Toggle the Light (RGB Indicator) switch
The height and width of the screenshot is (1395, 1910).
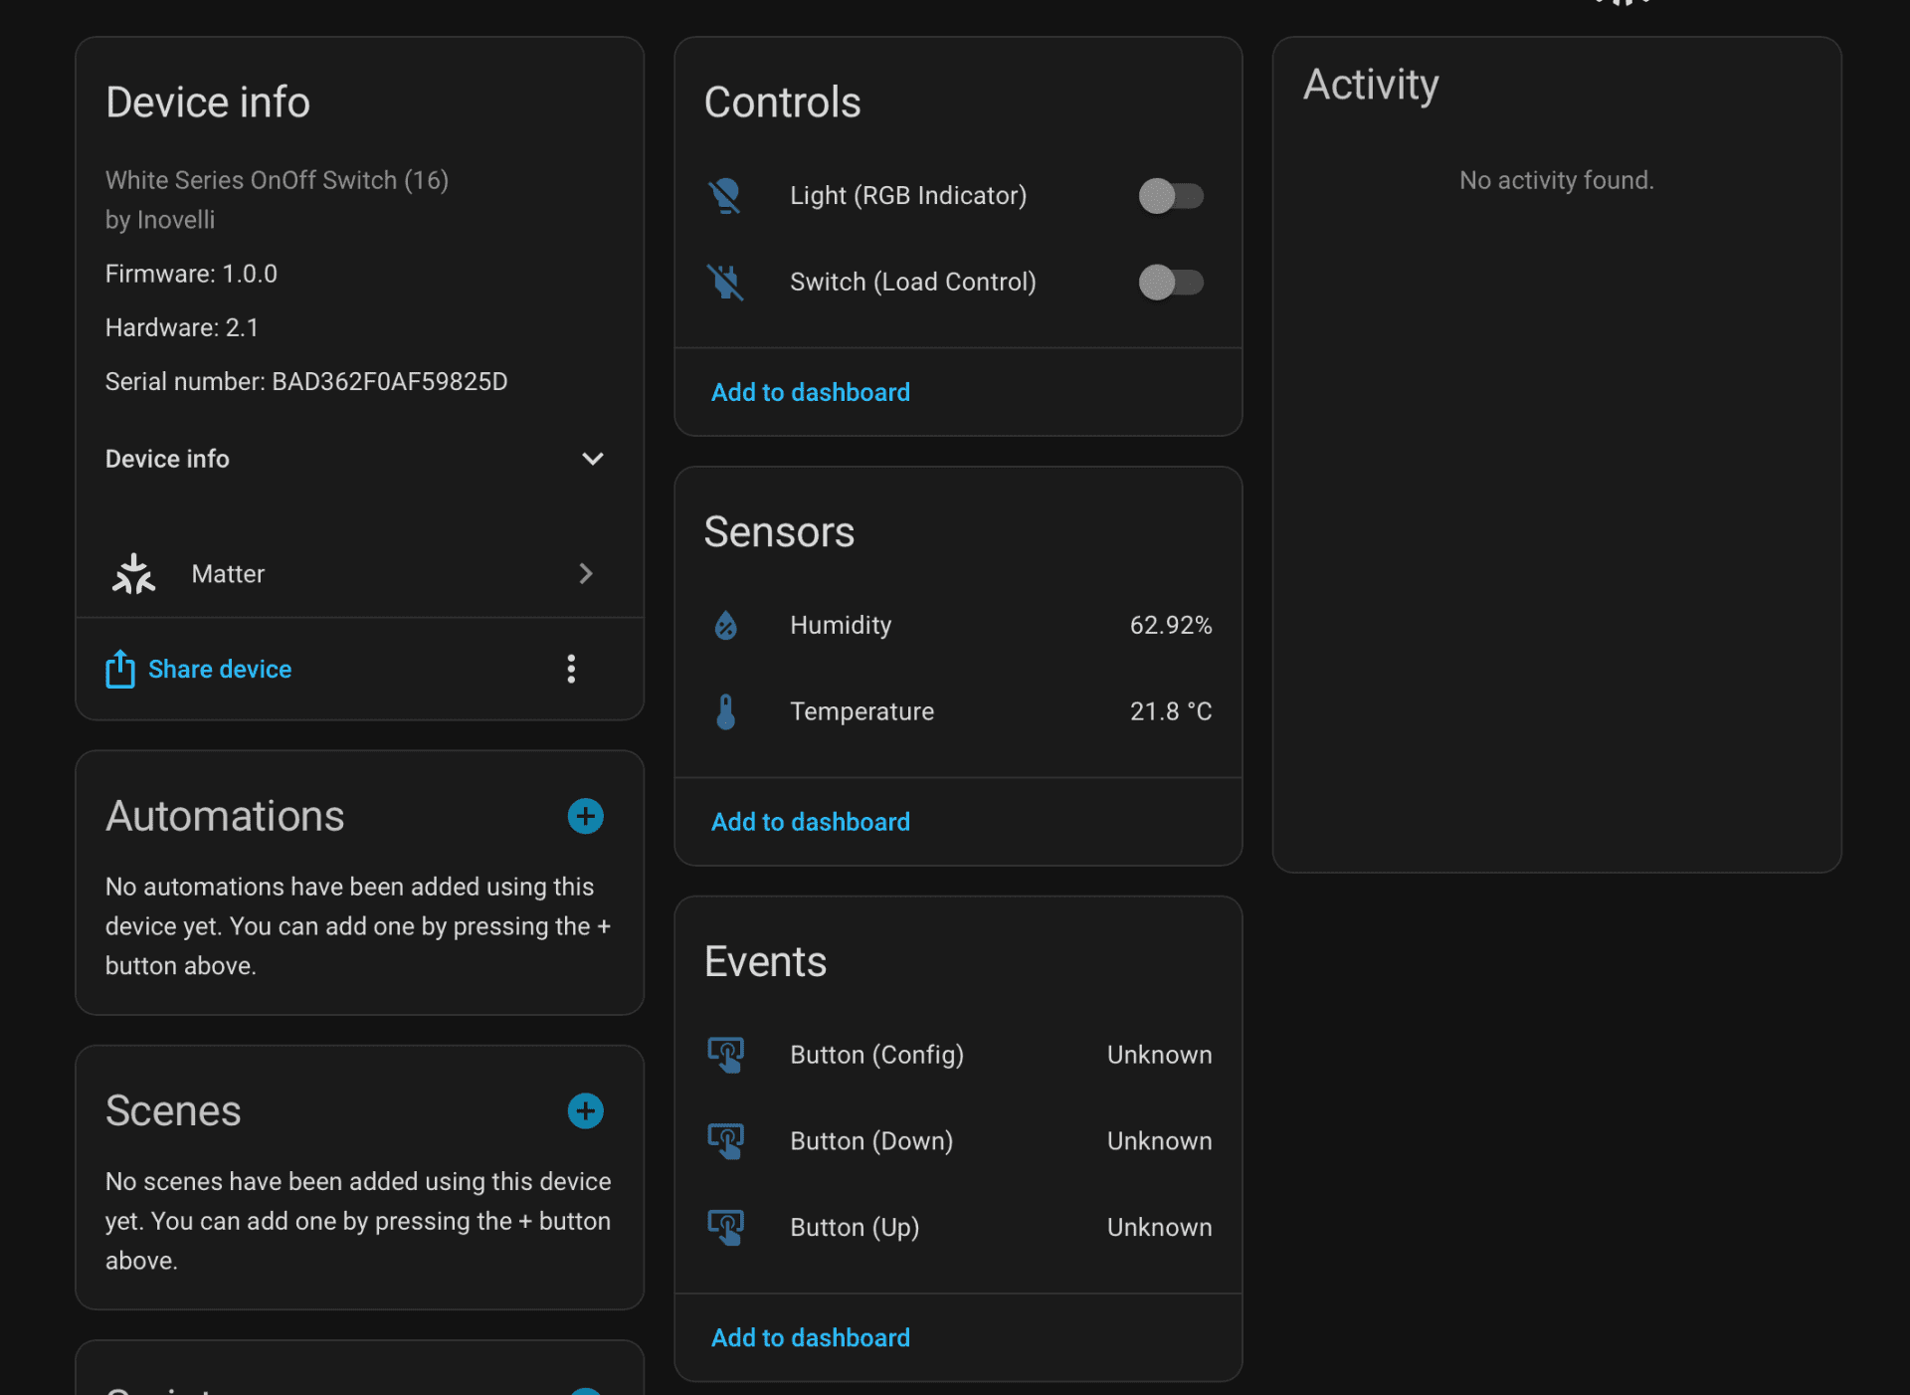tap(1170, 196)
